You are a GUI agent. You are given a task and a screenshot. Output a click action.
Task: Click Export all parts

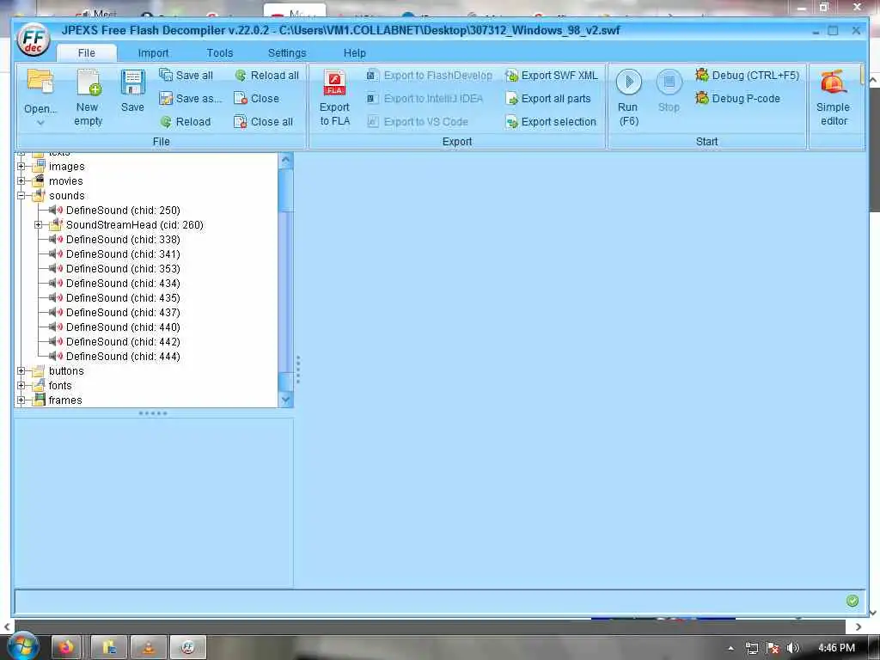pyautogui.click(x=547, y=99)
